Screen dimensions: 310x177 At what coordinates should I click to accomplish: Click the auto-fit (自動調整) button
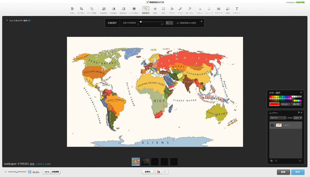click(x=55, y=172)
